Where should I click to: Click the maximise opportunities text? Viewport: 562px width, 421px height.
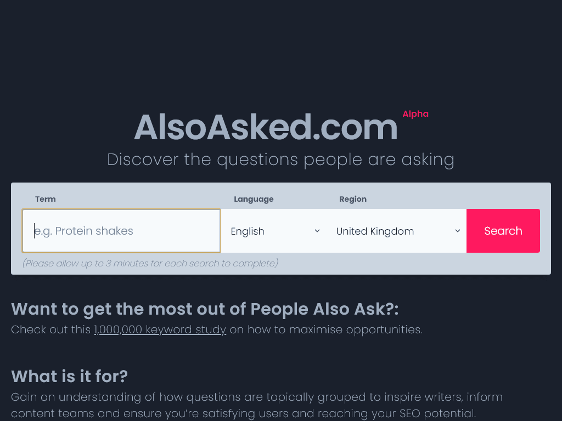tap(324, 329)
